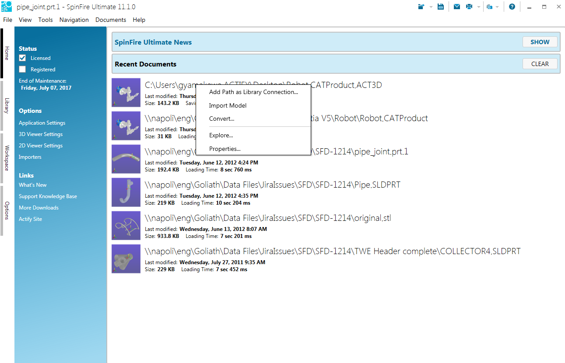Expand the camera capture dropdown arrow
The width and height of the screenshot is (565, 363).
pos(497,7)
